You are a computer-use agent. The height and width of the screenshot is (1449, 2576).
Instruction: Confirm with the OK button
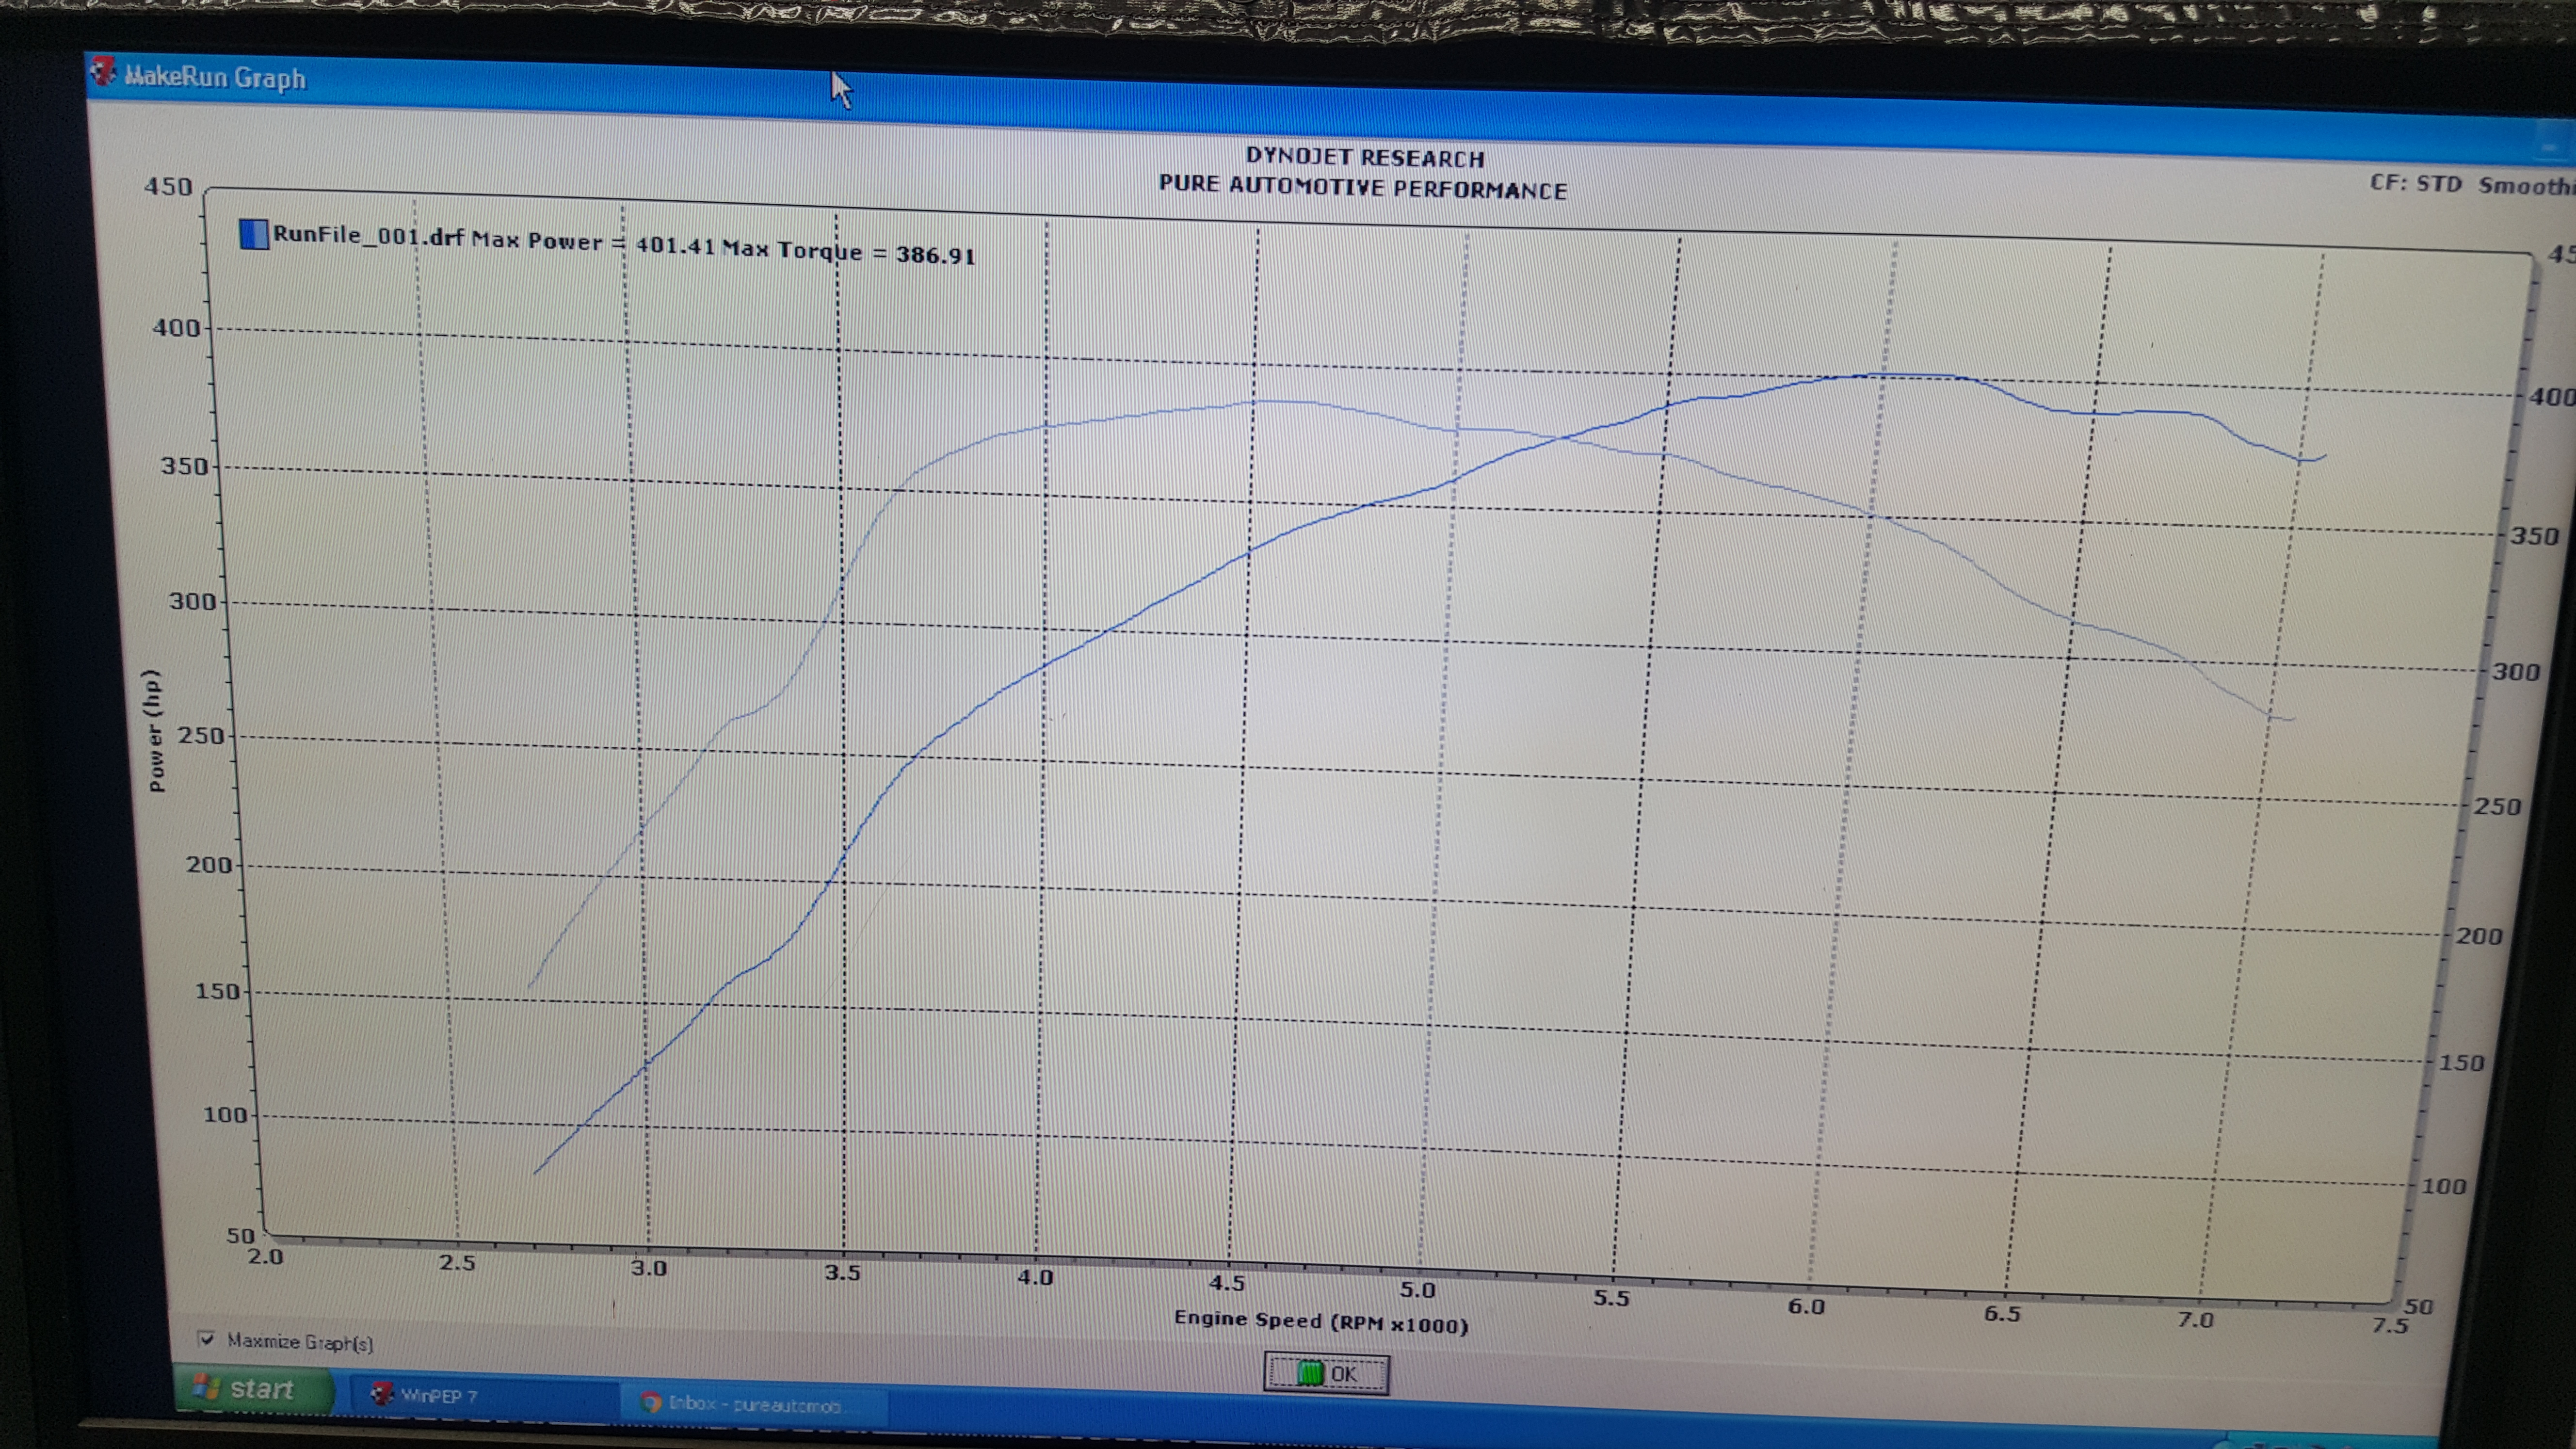(x=1326, y=1373)
